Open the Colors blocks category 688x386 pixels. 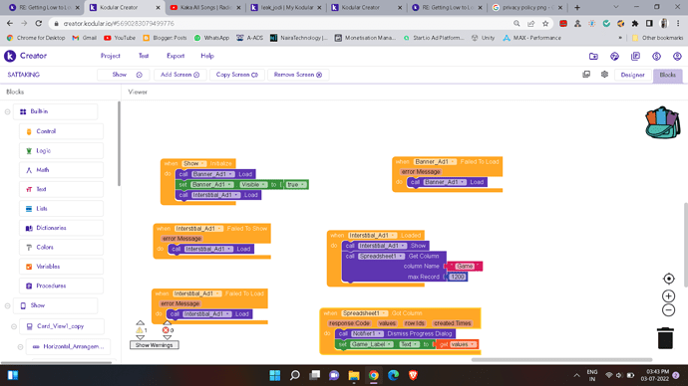61,247
